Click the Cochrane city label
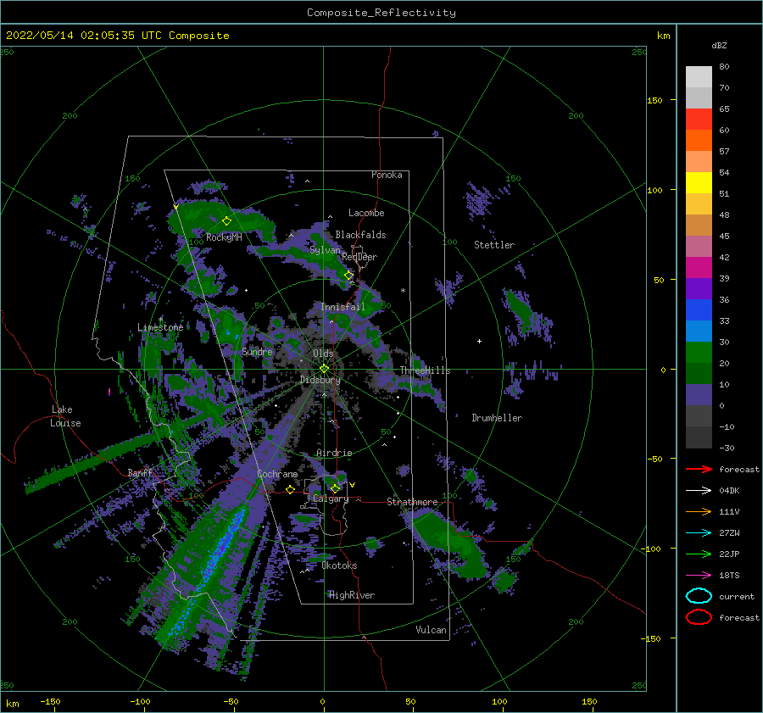The image size is (763, 713). click(277, 474)
